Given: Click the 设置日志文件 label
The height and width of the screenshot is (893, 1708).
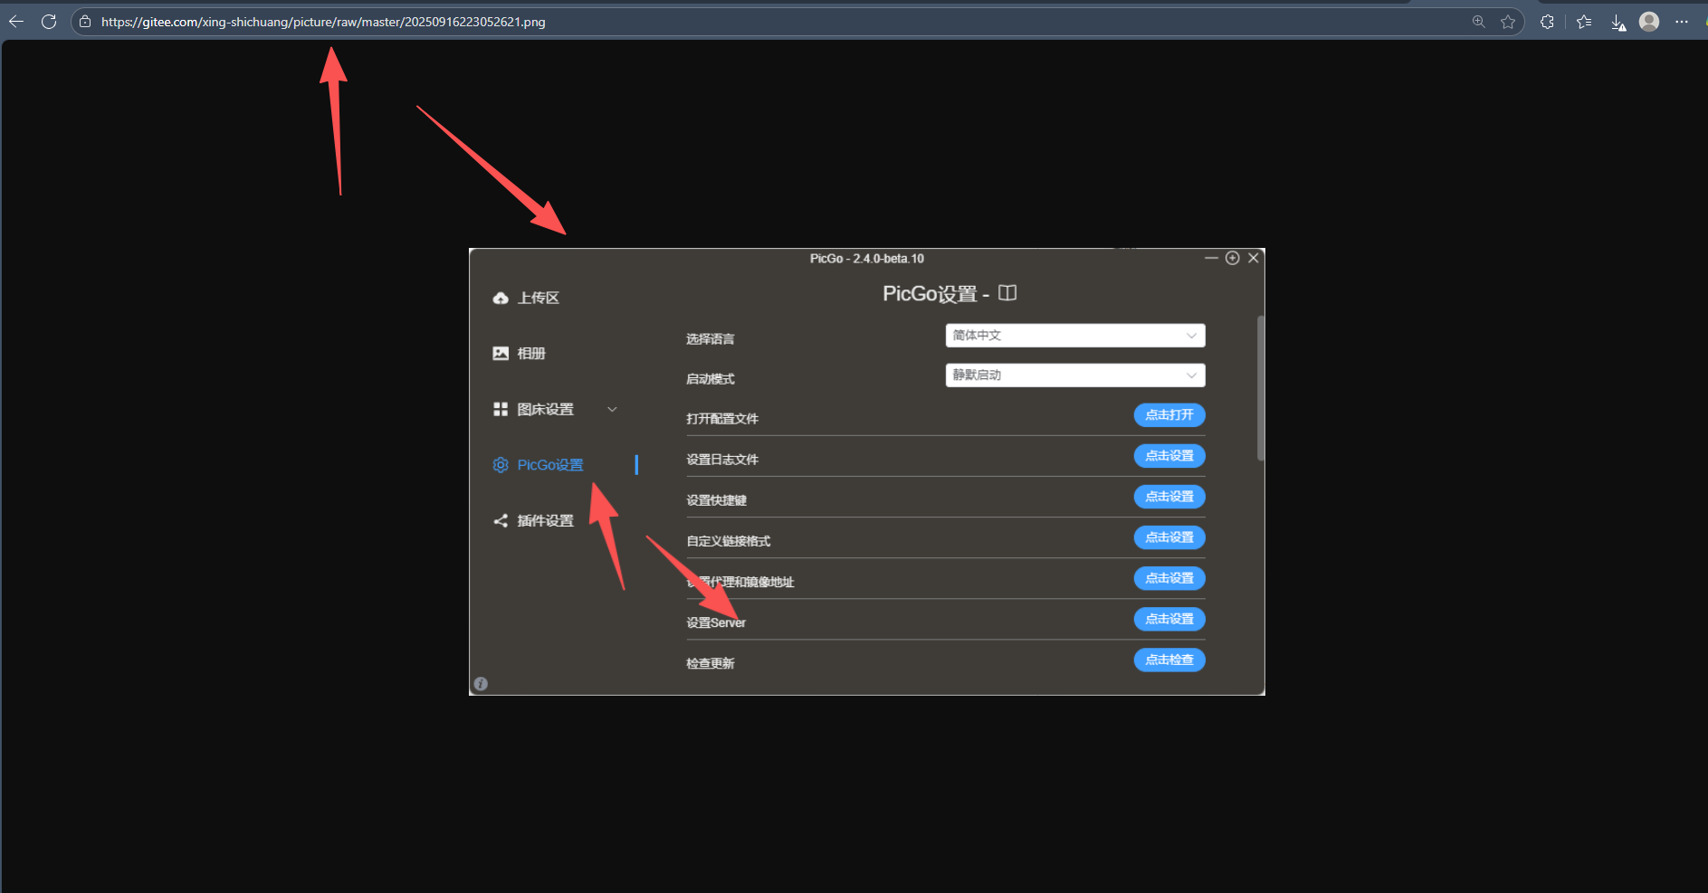Looking at the screenshot, I should [722, 460].
